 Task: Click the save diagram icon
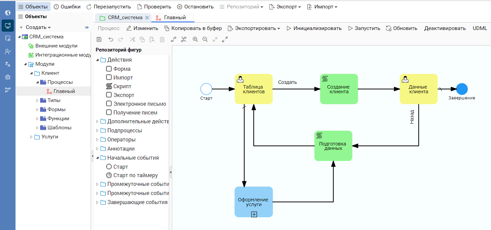[99, 39]
